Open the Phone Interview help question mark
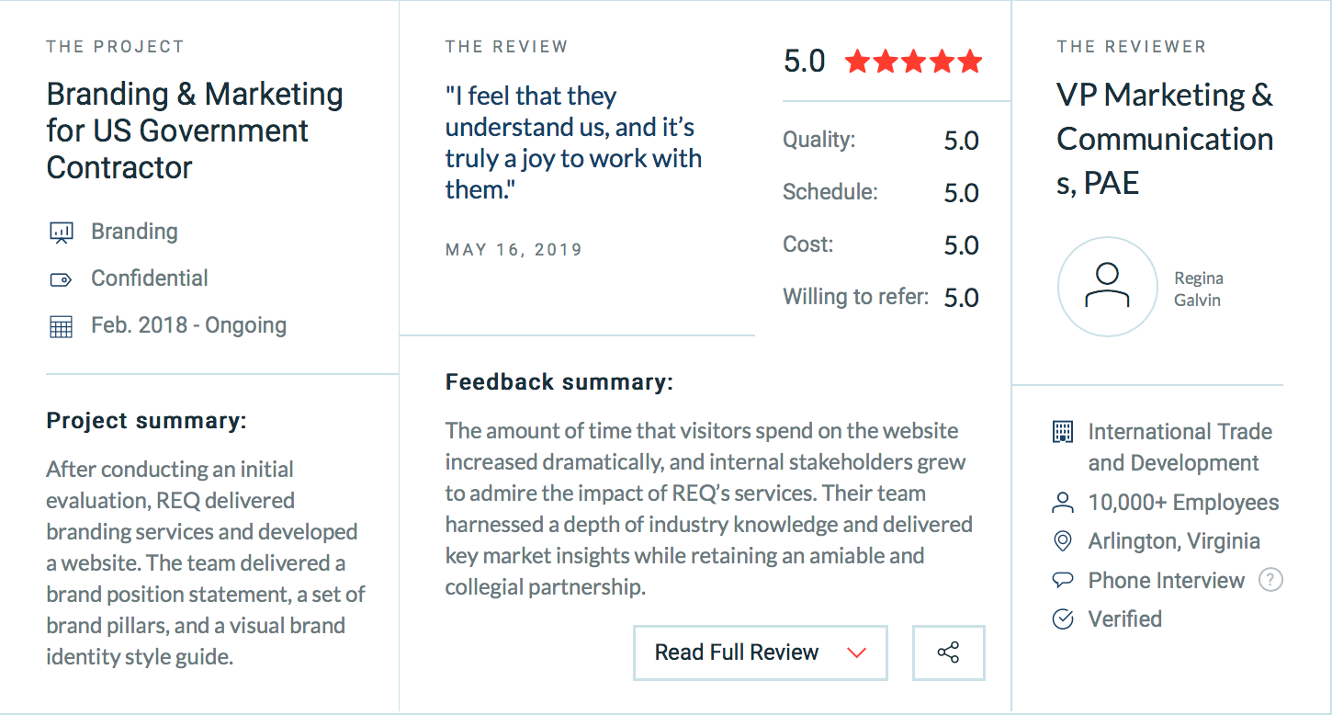 pos(1270,580)
